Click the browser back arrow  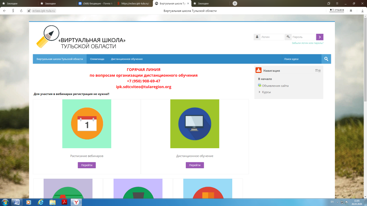(4, 11)
